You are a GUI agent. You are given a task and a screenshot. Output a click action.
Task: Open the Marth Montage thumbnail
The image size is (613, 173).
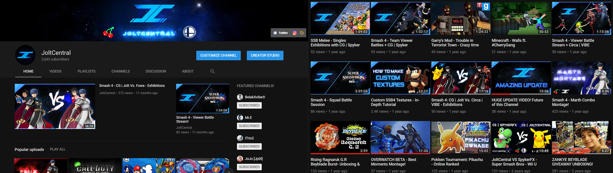581,78
